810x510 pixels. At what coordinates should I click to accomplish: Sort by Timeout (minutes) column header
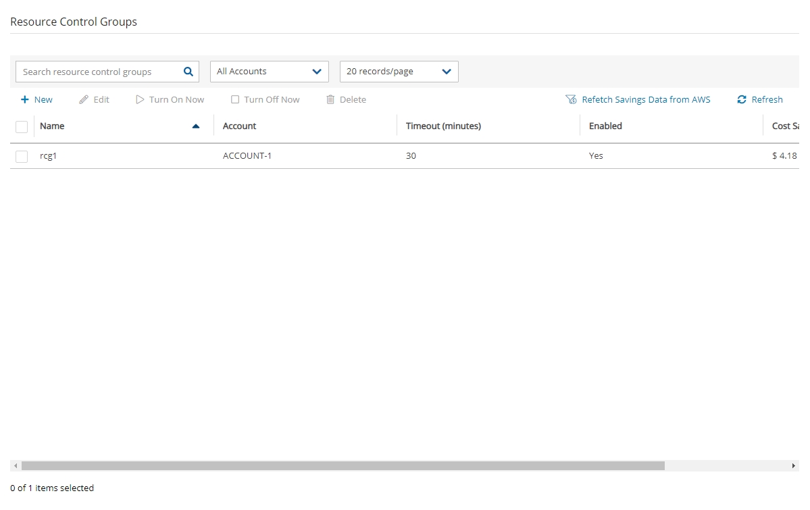click(x=443, y=126)
